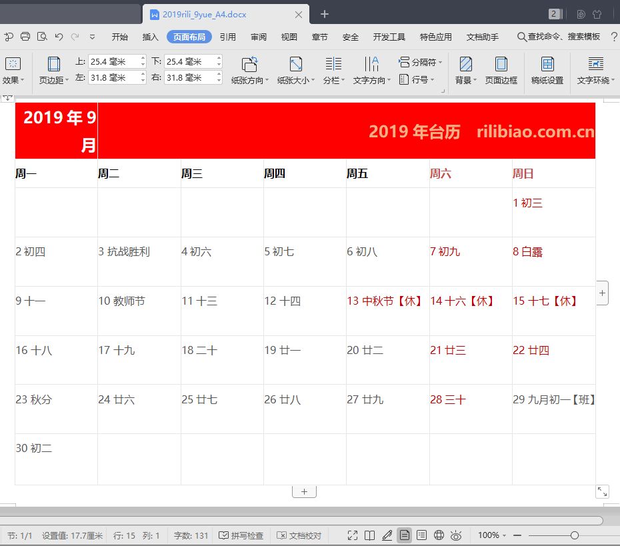Open a new document tab with plus

[324, 14]
